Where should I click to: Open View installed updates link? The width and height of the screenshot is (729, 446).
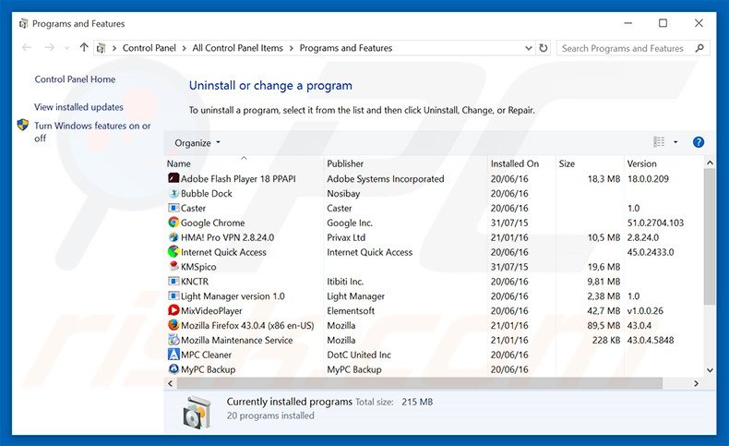point(78,107)
